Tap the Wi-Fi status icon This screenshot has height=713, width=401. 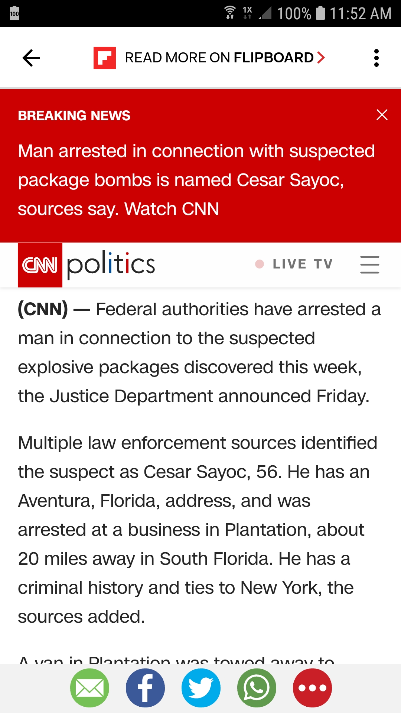click(230, 13)
